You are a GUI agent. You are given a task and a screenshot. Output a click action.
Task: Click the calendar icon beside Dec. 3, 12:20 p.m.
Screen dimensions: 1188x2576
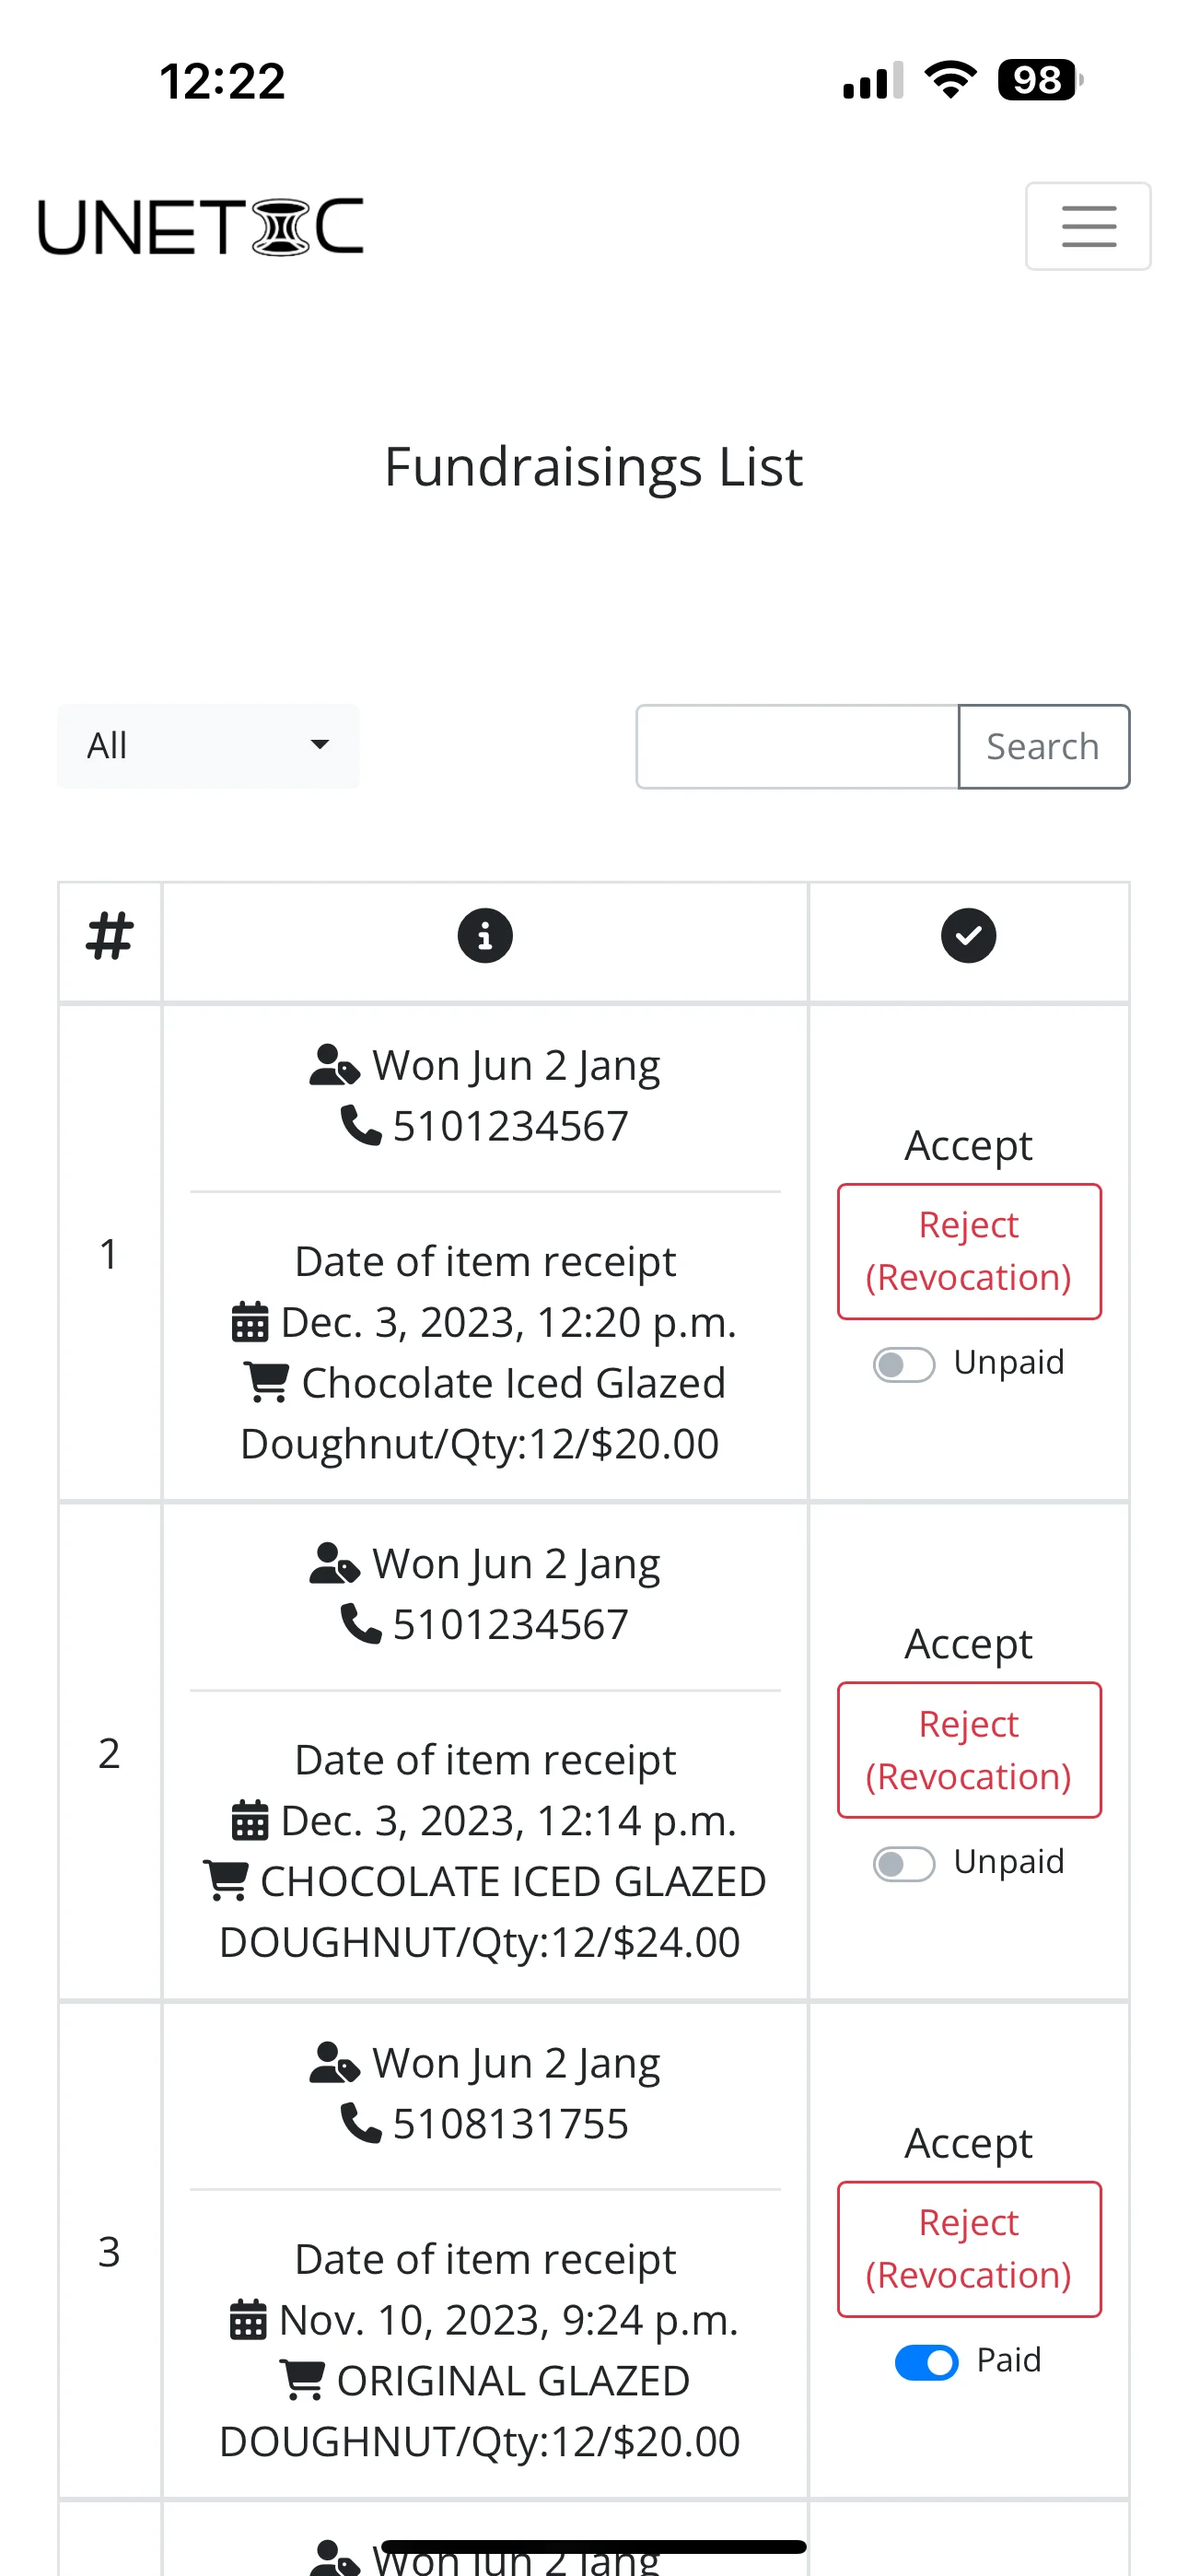pyautogui.click(x=250, y=1322)
